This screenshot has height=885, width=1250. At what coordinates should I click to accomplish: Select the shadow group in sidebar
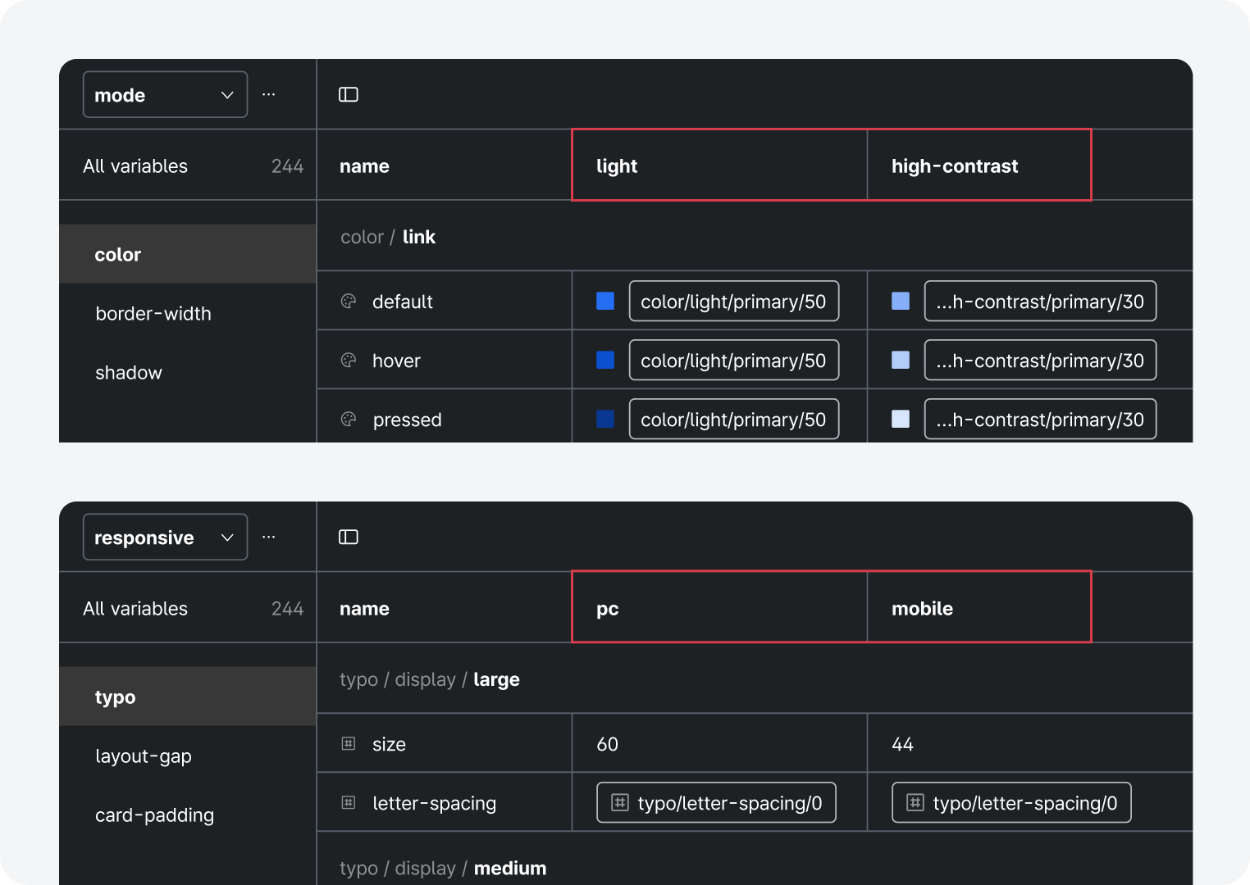(129, 373)
